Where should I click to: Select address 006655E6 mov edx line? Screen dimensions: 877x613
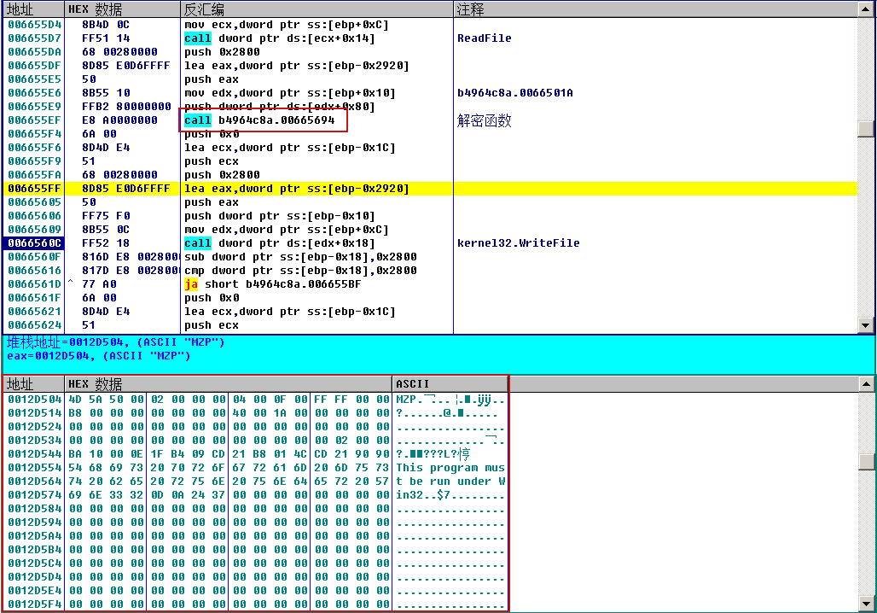click(430, 93)
